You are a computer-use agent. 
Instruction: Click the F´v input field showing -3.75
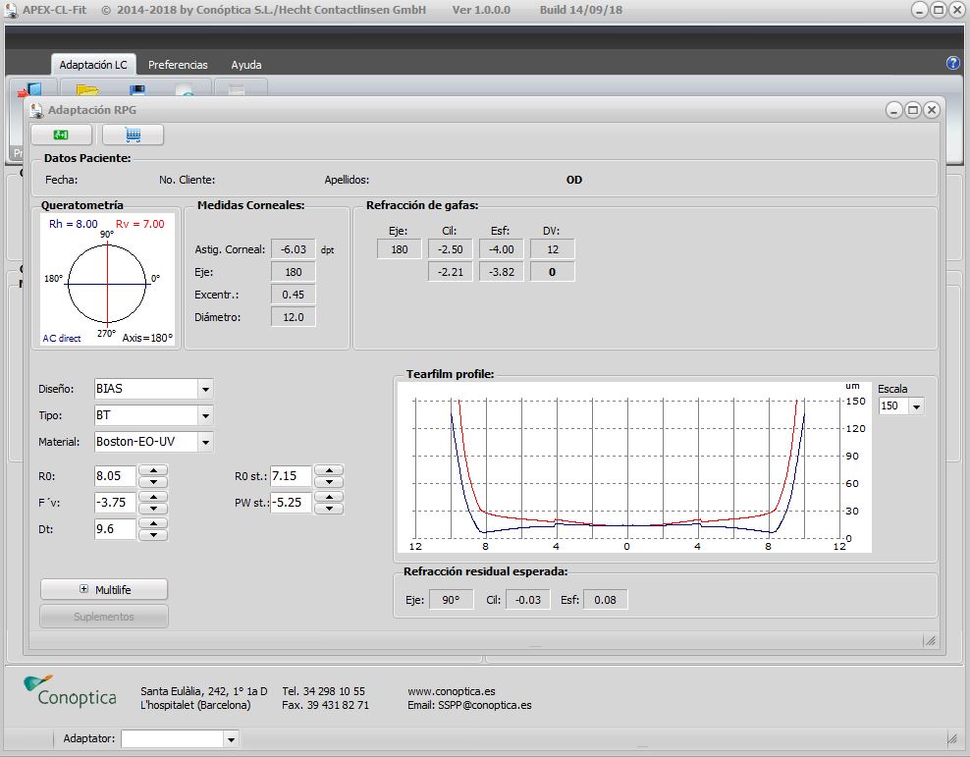(x=115, y=503)
